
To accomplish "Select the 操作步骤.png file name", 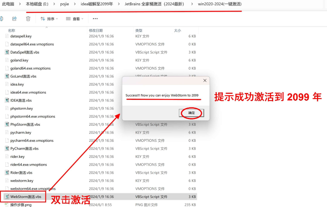I will pos(21,205).
